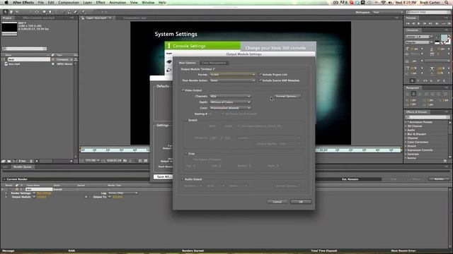Image resolution: width=453 pixels, height=254 pixels.
Task: Open the Color dropdown
Action: (230, 108)
